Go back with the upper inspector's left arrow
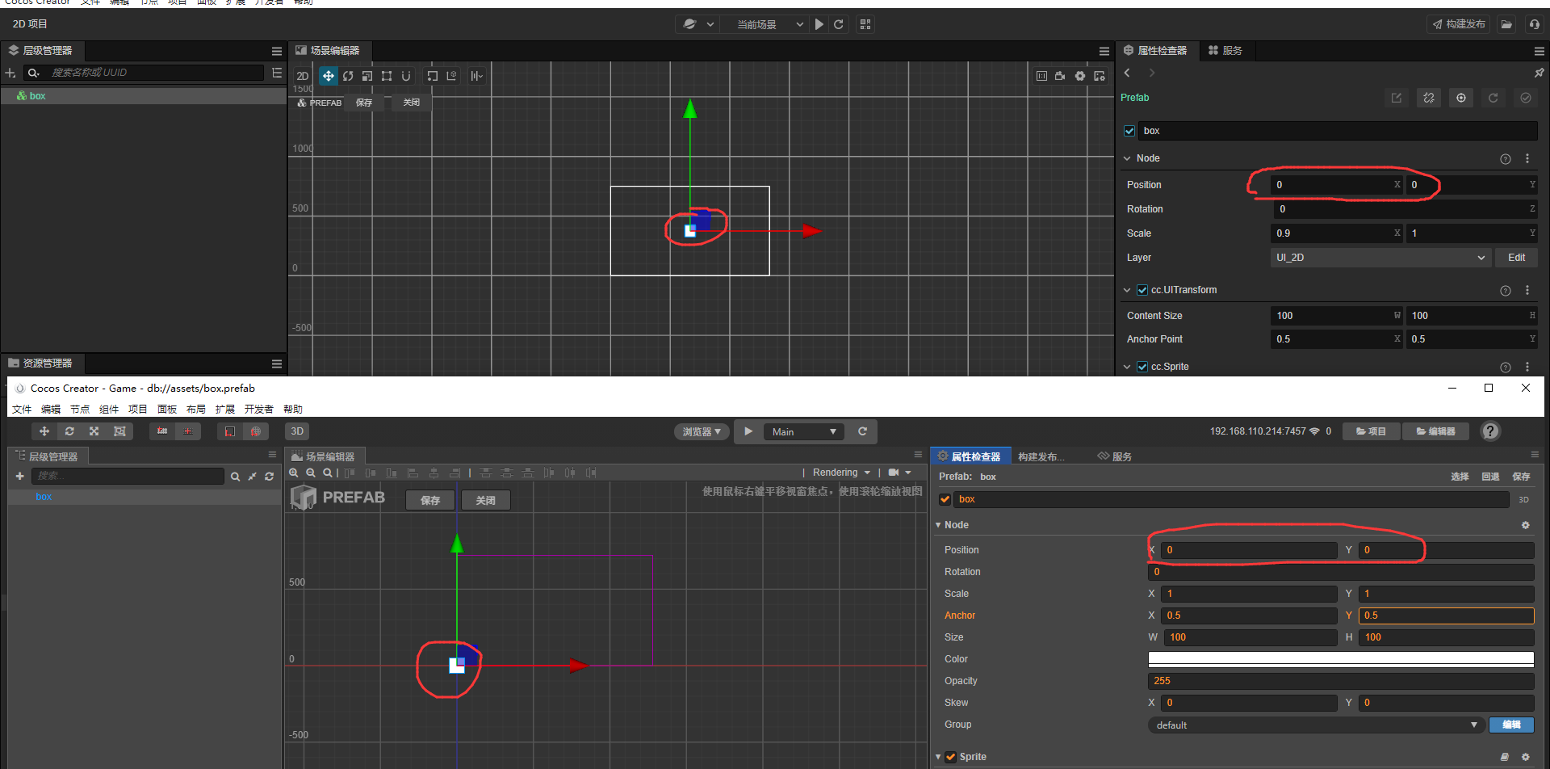The width and height of the screenshot is (1550, 769). tap(1127, 73)
